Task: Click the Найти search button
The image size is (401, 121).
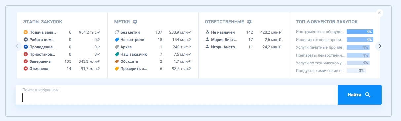Action: coord(359,95)
